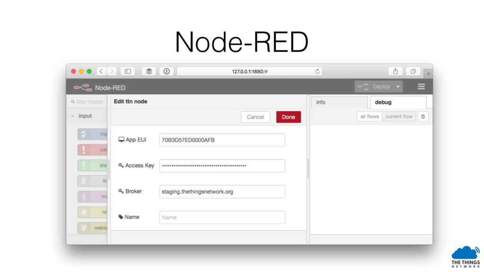Image resolution: width=484 pixels, height=272 pixels.
Task: Click the Broker label
Action: (x=130, y=191)
